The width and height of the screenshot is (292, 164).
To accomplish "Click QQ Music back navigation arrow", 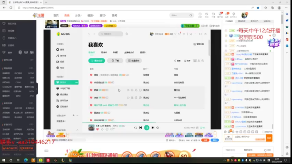I will 89,34.
